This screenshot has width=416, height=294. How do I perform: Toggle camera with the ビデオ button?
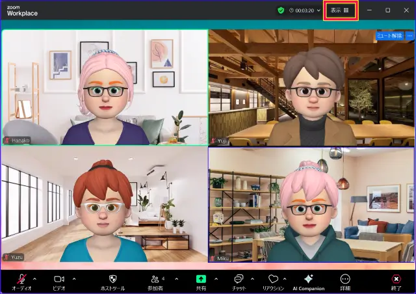point(59,278)
